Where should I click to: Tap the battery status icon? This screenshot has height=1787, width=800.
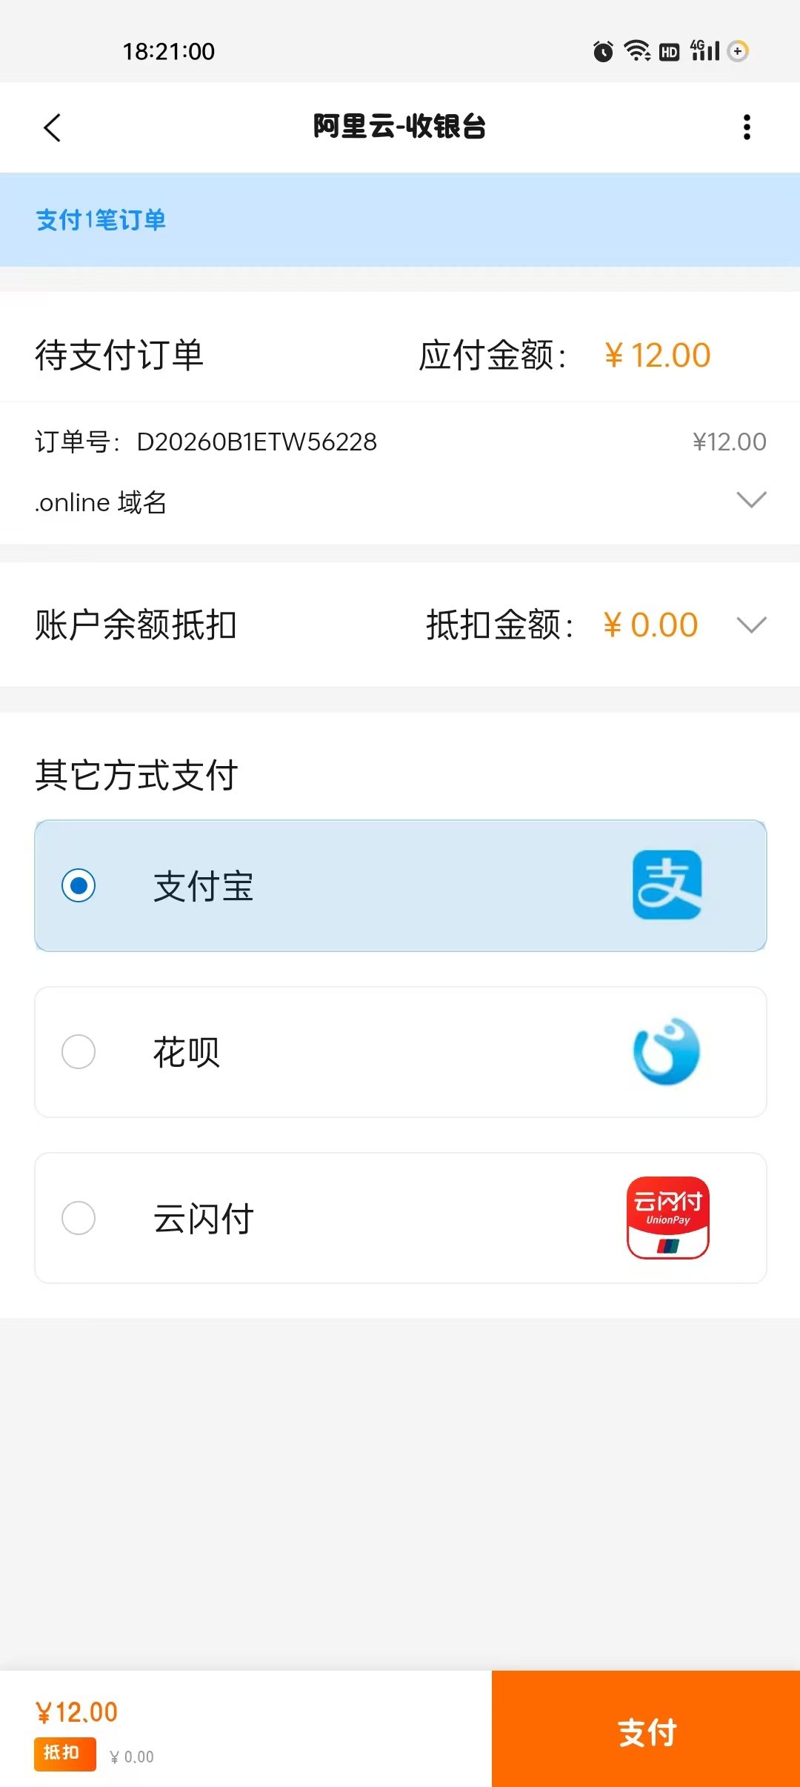tap(739, 51)
